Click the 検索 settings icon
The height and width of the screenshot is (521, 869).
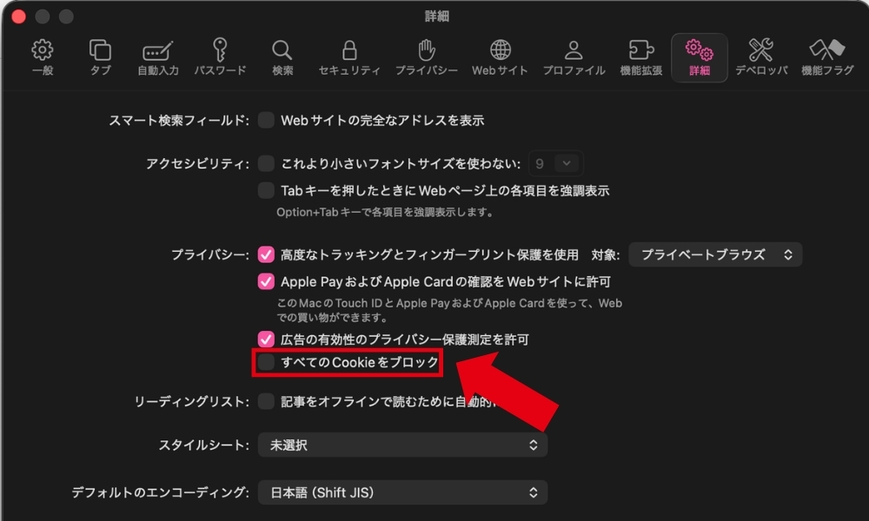click(x=282, y=56)
